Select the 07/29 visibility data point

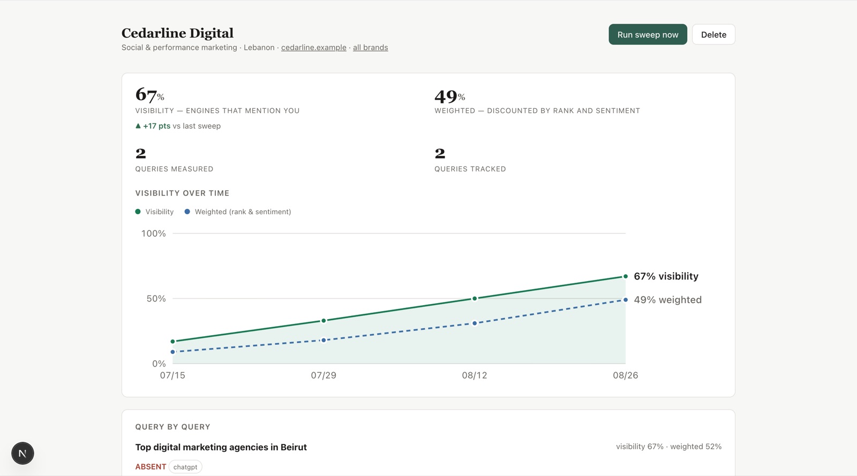324,321
